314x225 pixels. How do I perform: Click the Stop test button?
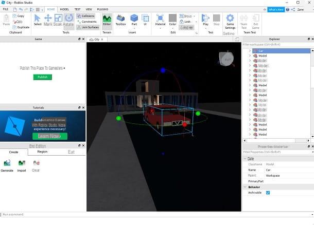click(x=217, y=20)
